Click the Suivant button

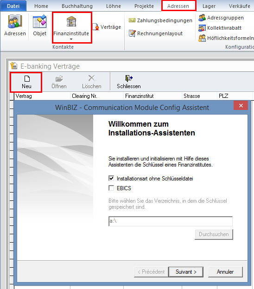186,272
